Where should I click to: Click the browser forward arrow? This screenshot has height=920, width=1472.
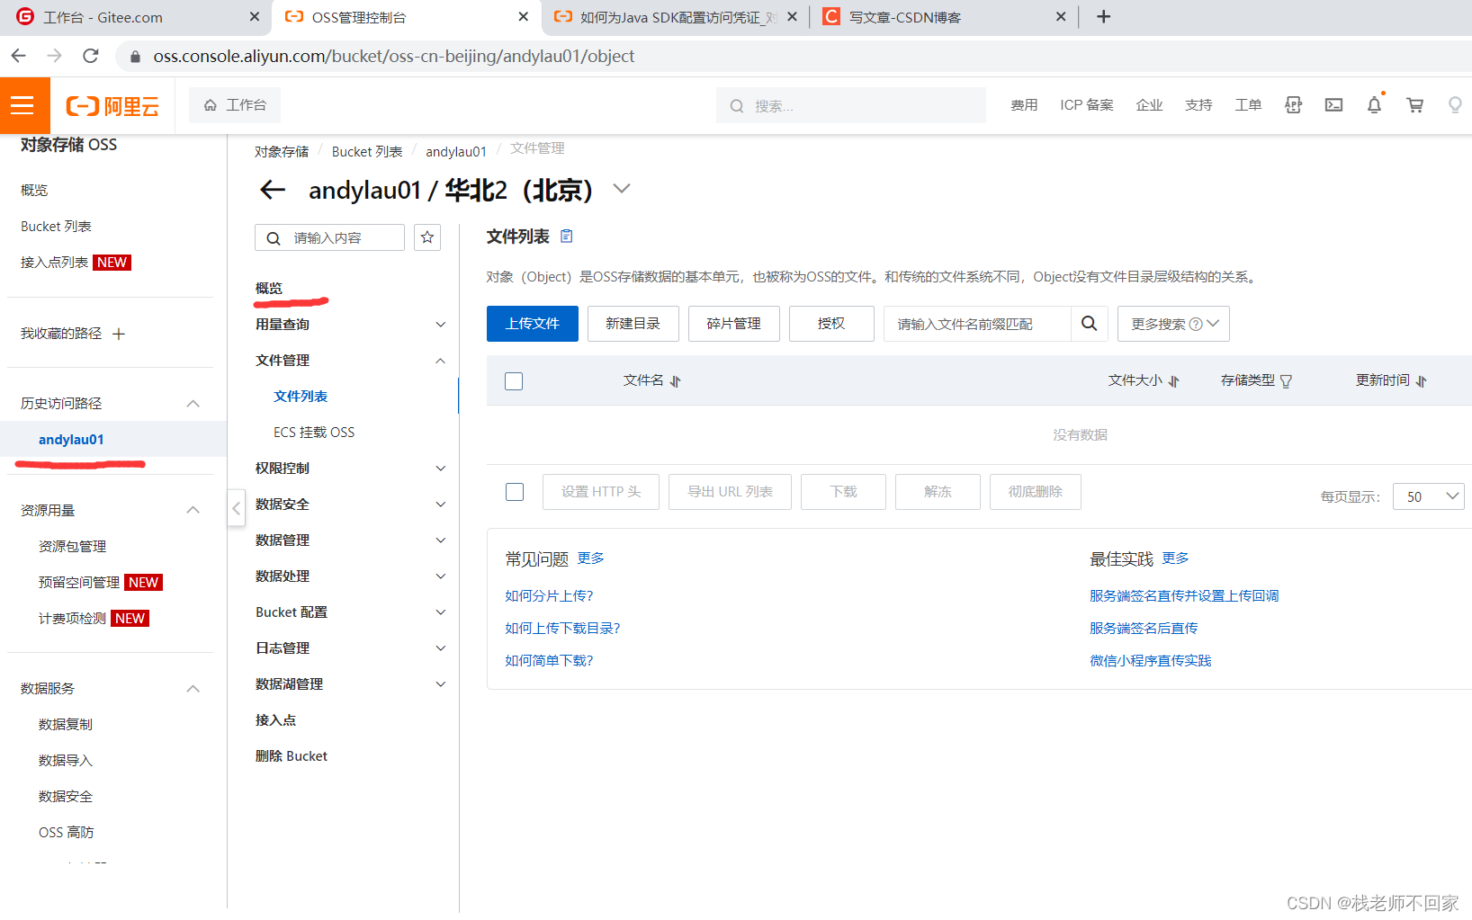(55, 56)
